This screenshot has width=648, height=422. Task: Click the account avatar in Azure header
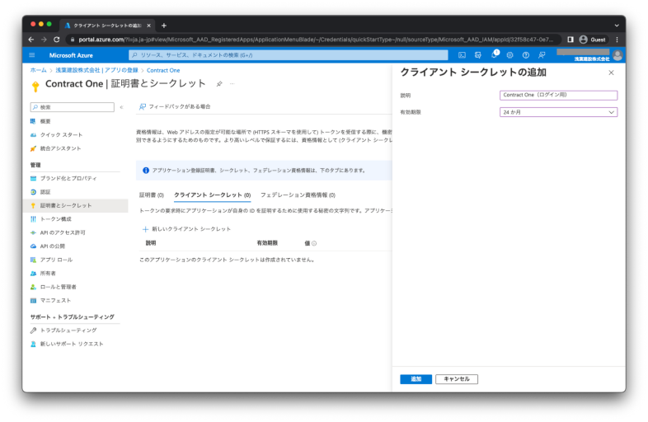[x=617, y=55]
